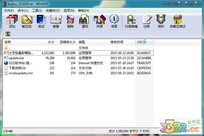Sort by CRC32 column header
Viewport: 204px width, 136px height.
145,42
